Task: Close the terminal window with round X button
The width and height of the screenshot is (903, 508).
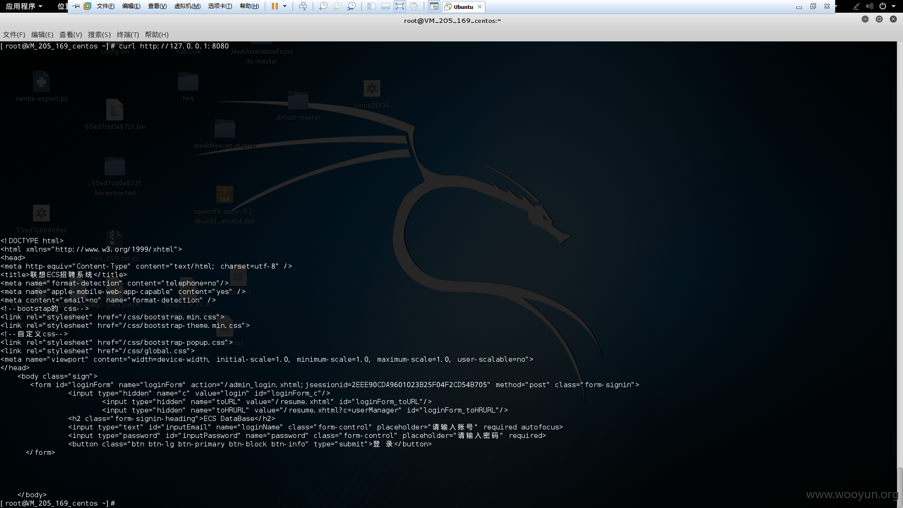Action: [x=893, y=19]
